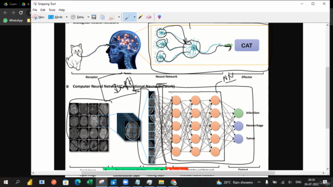
Task: Reload the browser page
Action: (21, 12)
